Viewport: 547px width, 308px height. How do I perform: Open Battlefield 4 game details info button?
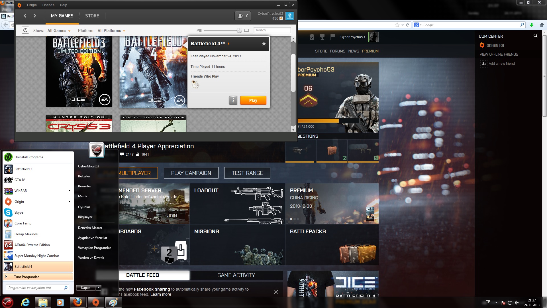click(x=233, y=100)
